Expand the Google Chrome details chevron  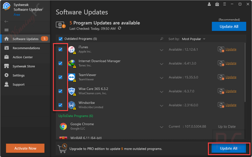(x=161, y=127)
